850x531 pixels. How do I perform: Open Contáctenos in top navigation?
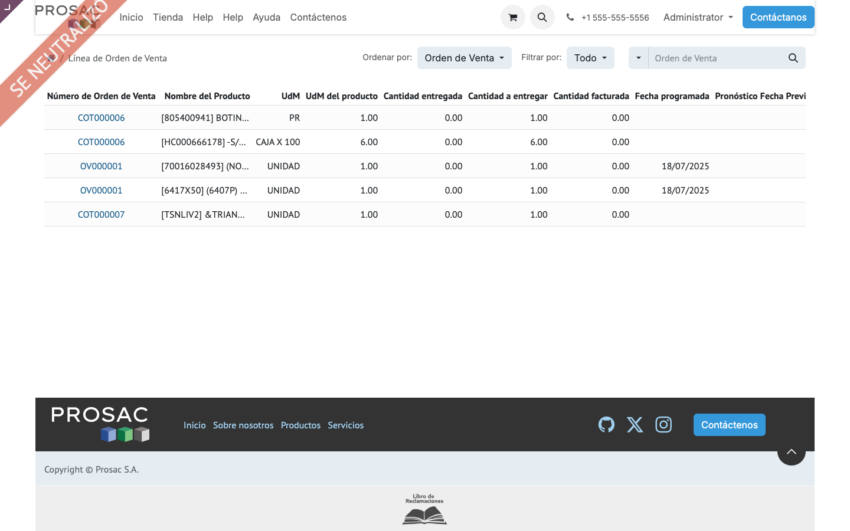point(318,17)
